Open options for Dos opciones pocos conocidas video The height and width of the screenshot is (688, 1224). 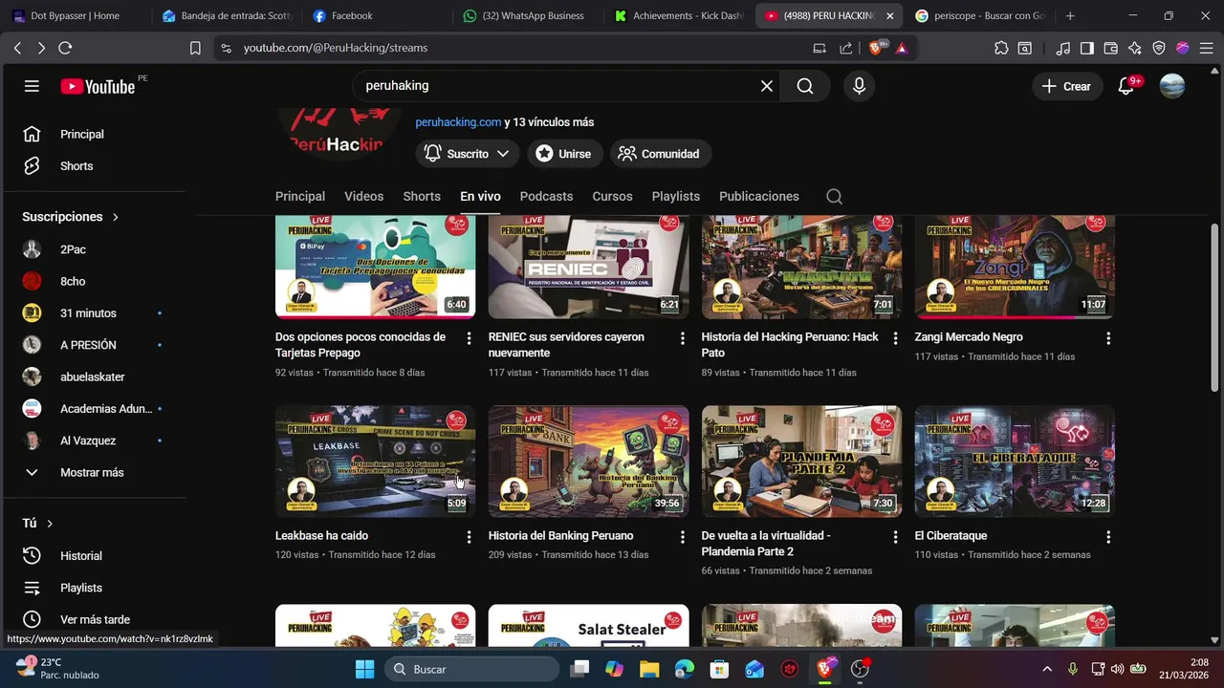[x=469, y=338]
